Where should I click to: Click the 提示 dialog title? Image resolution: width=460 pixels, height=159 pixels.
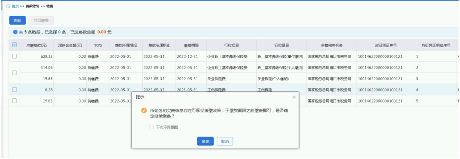140,97
